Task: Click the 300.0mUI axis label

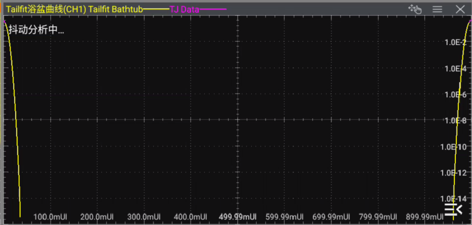Action: (x=143, y=217)
